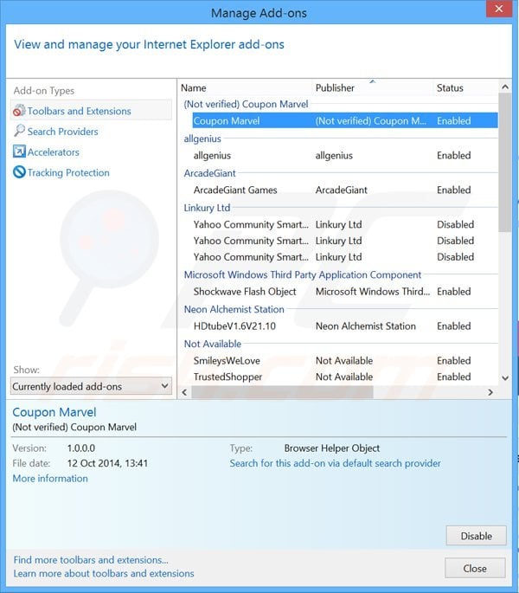
Task: Click the Search Providers magnifier icon
Action: tap(19, 131)
